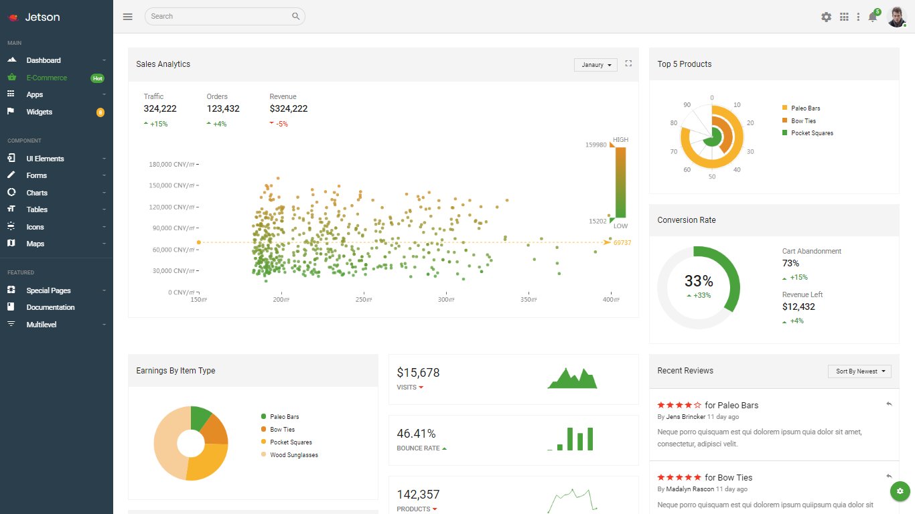Toggle Paleo Bars in Earnings legend
Viewport: 915px width, 514px height.
point(279,416)
